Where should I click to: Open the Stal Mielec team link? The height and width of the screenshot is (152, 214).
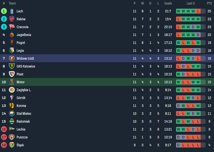tap(24, 114)
